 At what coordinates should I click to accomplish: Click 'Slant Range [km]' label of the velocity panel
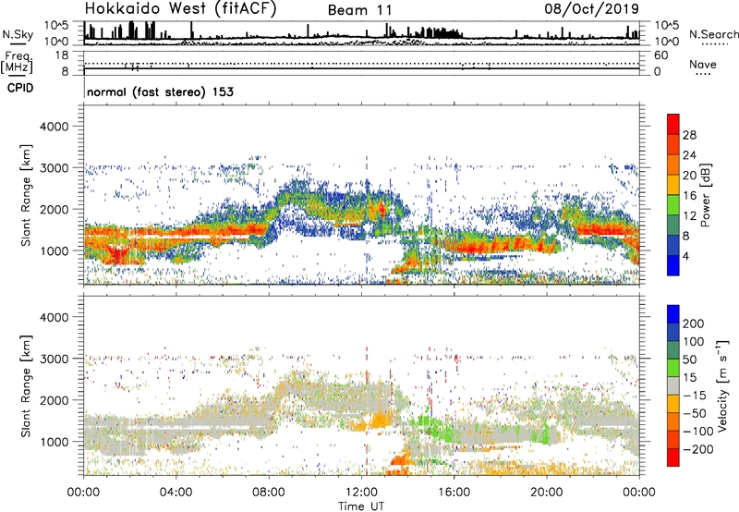tap(26, 386)
